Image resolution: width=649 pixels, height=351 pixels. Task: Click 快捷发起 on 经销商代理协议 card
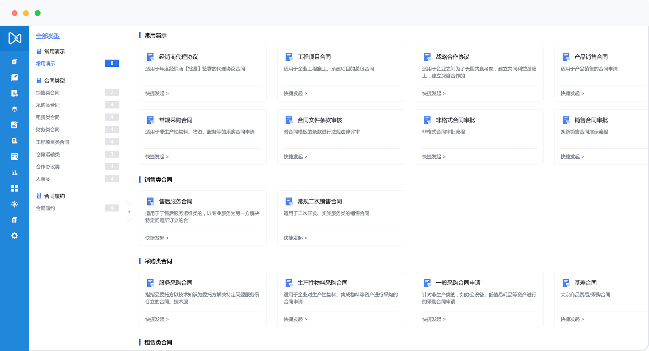[x=157, y=93]
